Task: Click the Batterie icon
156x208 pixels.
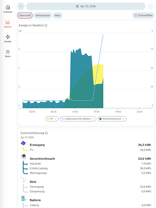Action: tap(23, 198)
